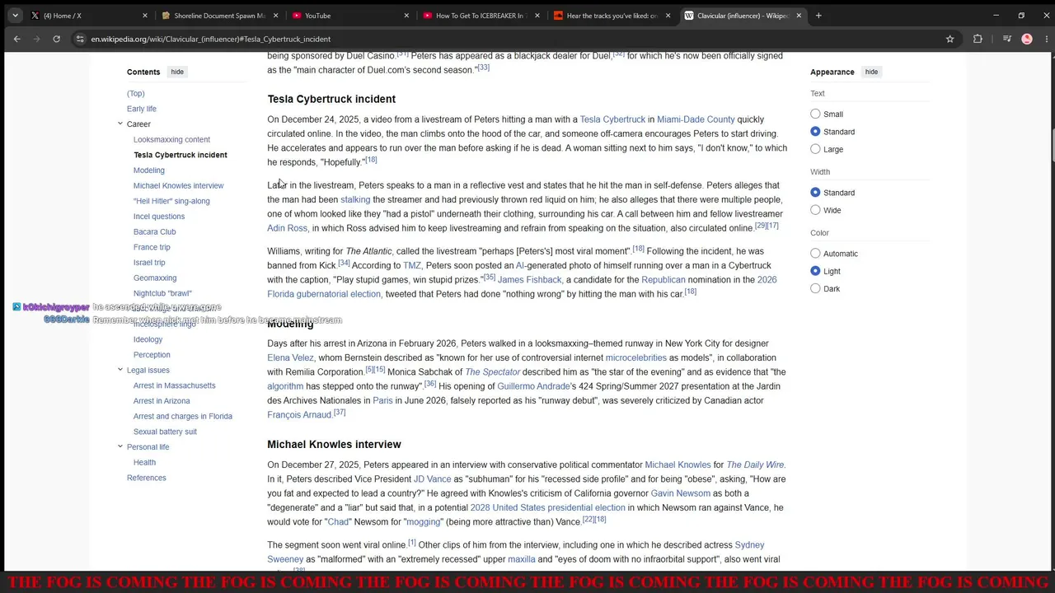
Task: Select Wide width radio
Action: pyautogui.click(x=815, y=210)
